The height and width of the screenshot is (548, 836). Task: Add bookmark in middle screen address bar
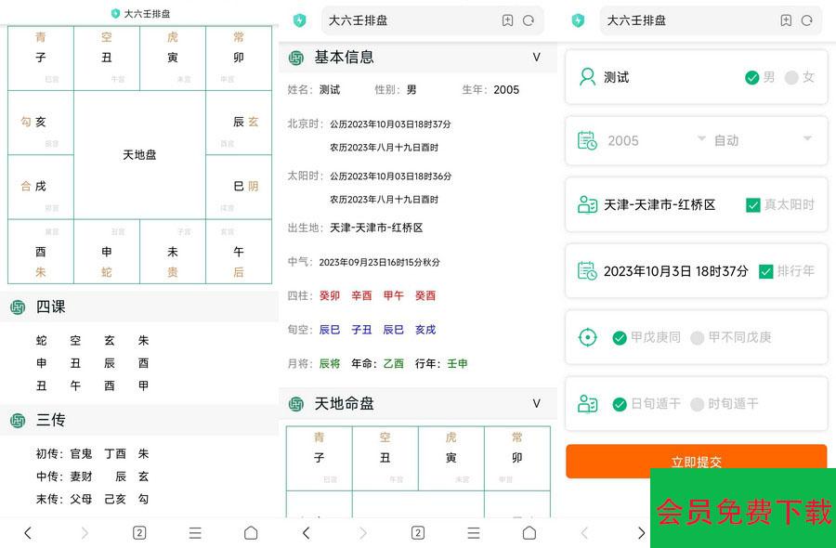point(507,20)
